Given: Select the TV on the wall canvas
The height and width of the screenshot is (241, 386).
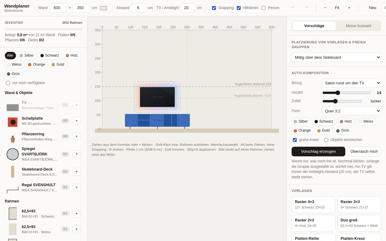Looking at the screenshot, I should pyautogui.click(x=157, y=97).
